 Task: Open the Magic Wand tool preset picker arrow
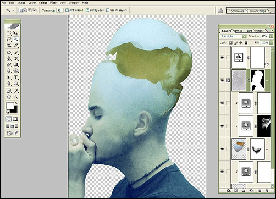tap(14, 10)
